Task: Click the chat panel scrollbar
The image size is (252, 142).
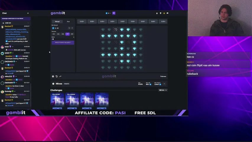Action: [x=31, y=95]
